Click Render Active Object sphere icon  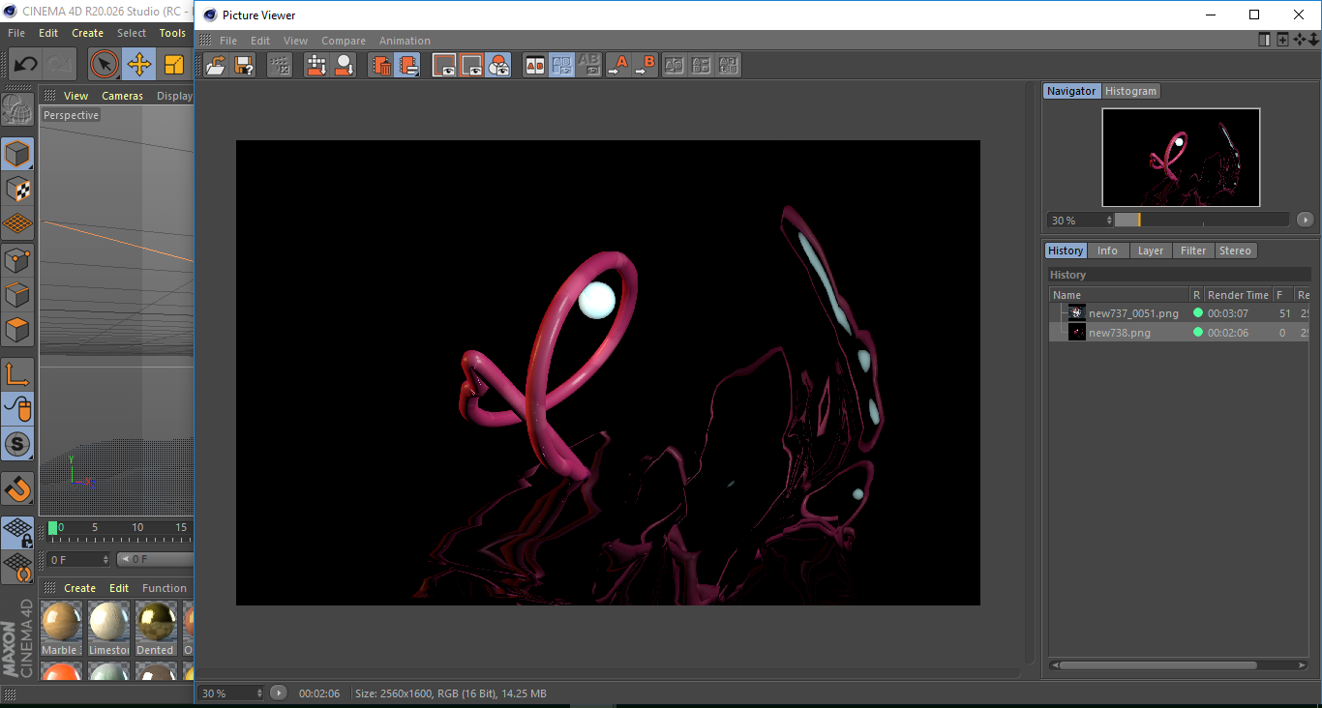344,65
